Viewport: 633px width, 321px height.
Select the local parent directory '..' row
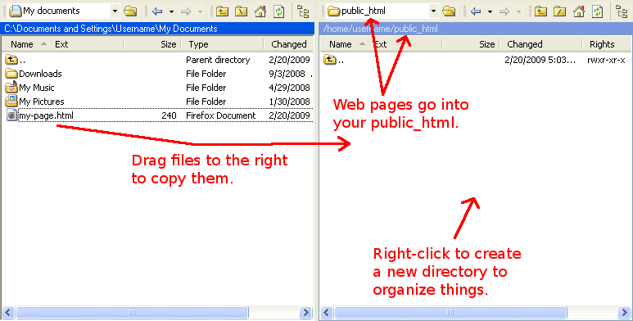(158, 60)
